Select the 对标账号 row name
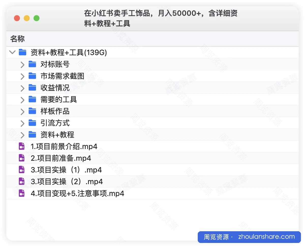The height and width of the screenshot is (247, 305). point(55,64)
